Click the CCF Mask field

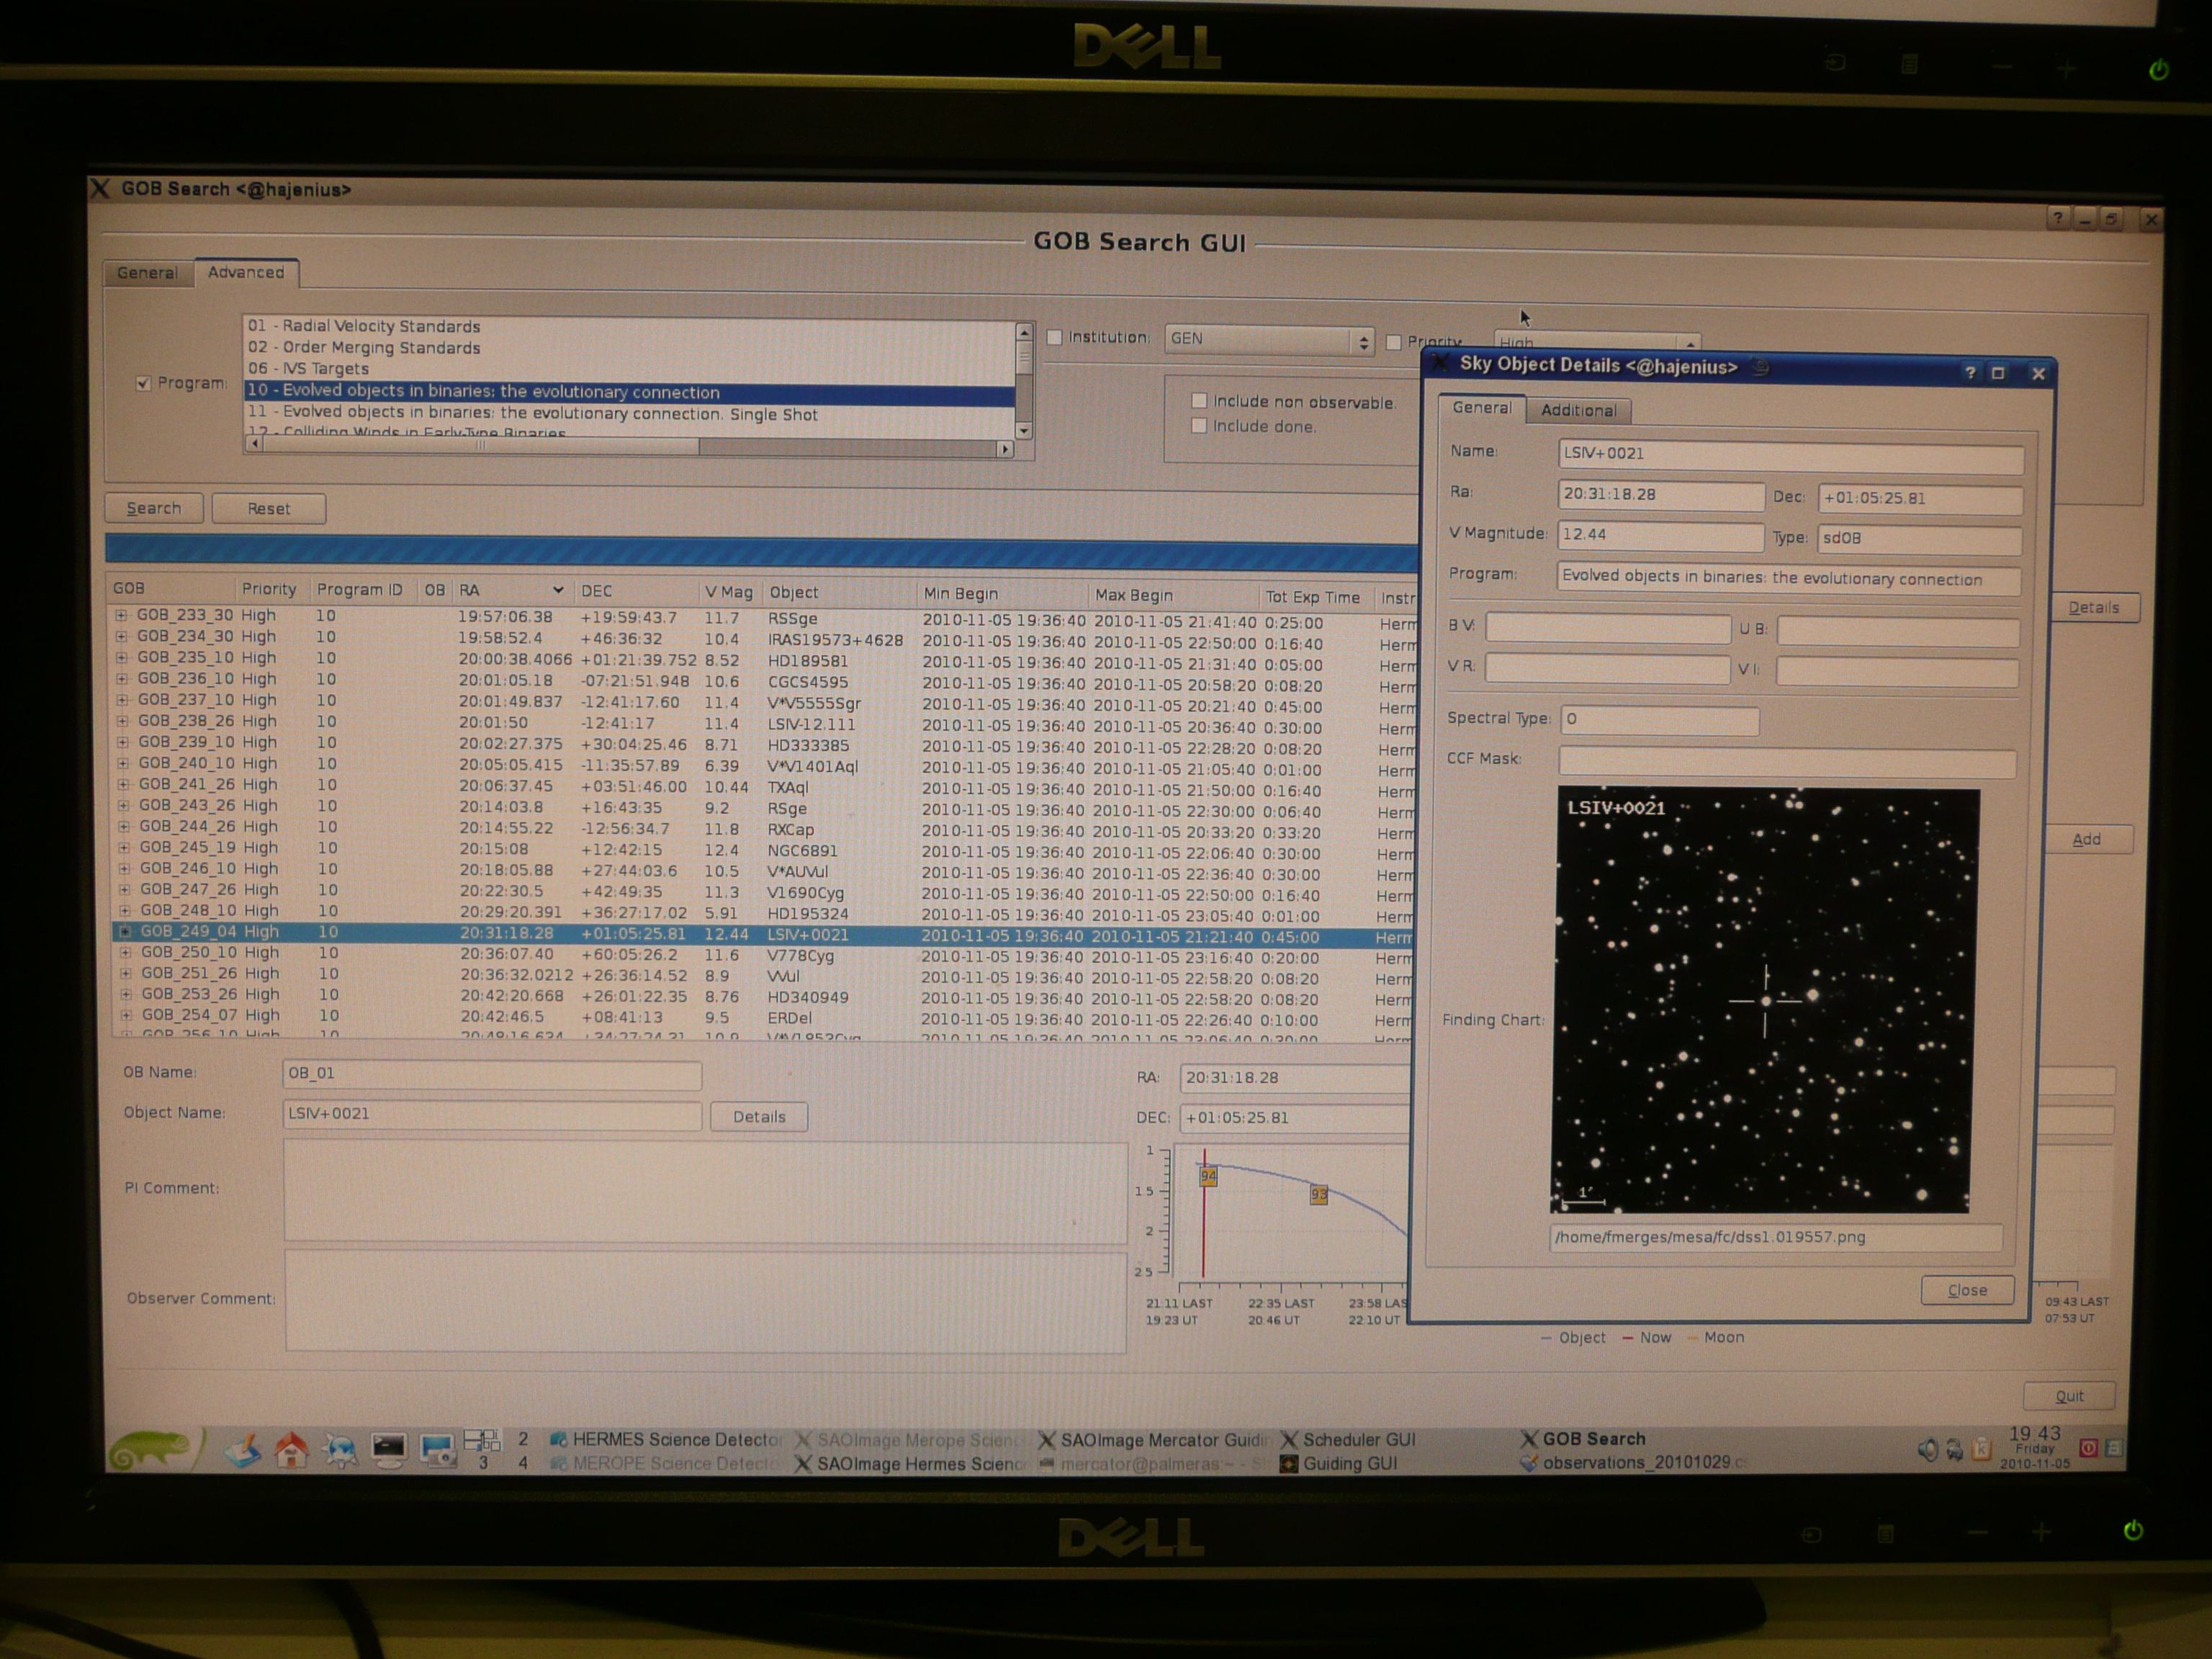1787,763
